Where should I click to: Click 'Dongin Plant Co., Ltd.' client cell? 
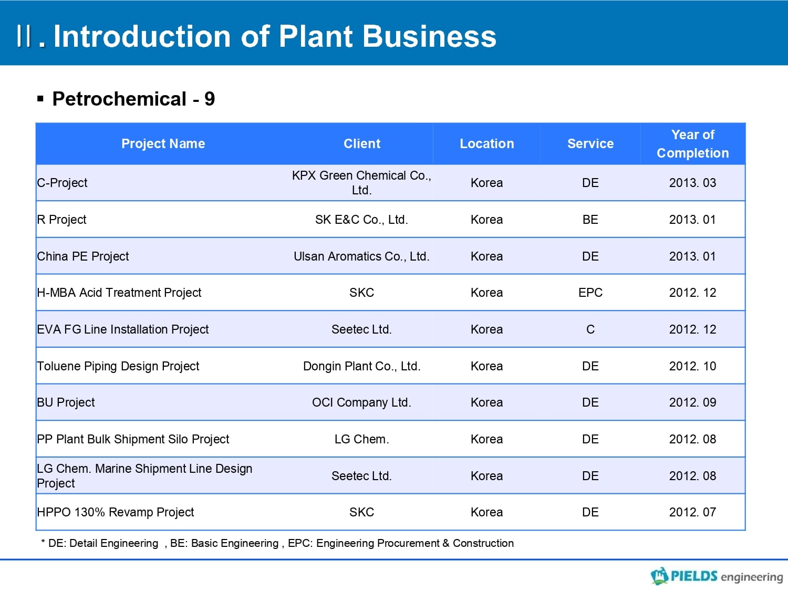[x=362, y=366]
